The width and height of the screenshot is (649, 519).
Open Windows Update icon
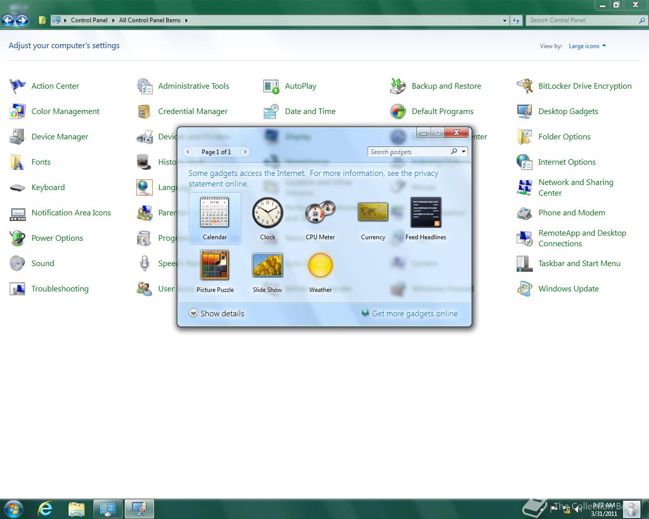(524, 289)
